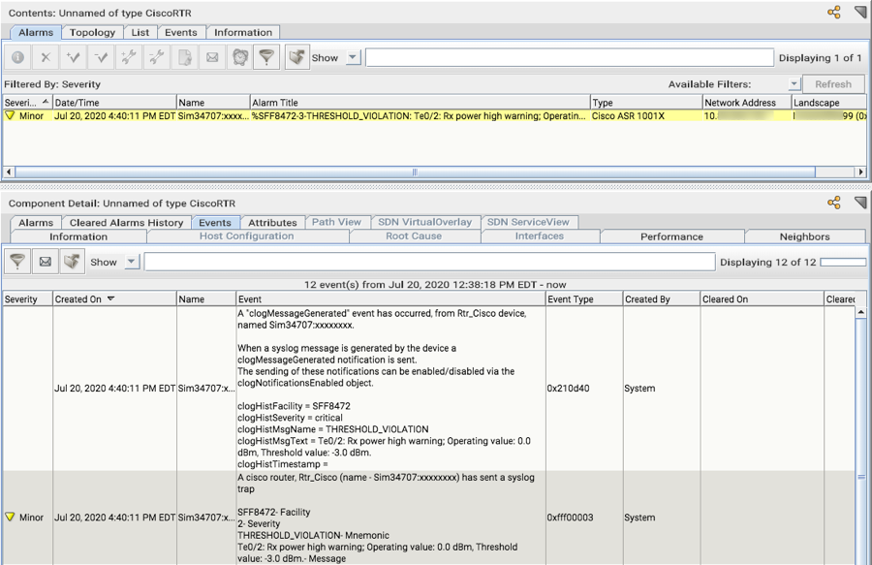Image resolution: width=872 pixels, height=565 pixels.
Task: Click the export icon in alarms toolbar
Action: pyautogui.click(x=296, y=58)
